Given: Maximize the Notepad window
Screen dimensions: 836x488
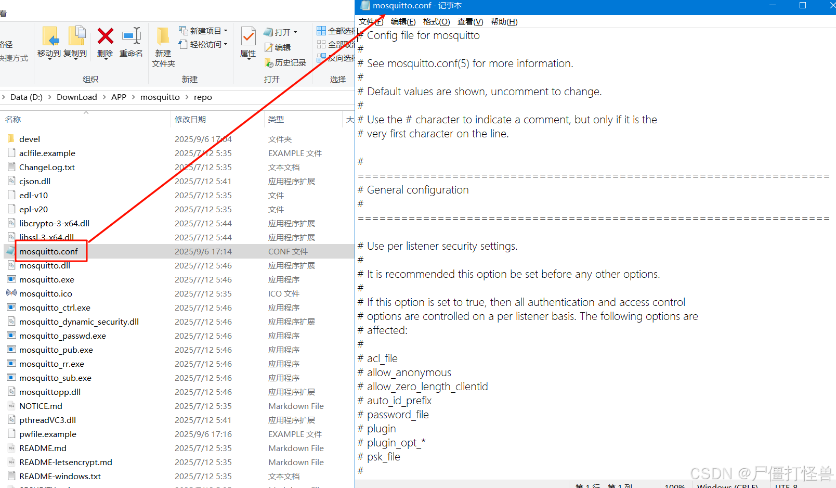Looking at the screenshot, I should coord(802,5).
